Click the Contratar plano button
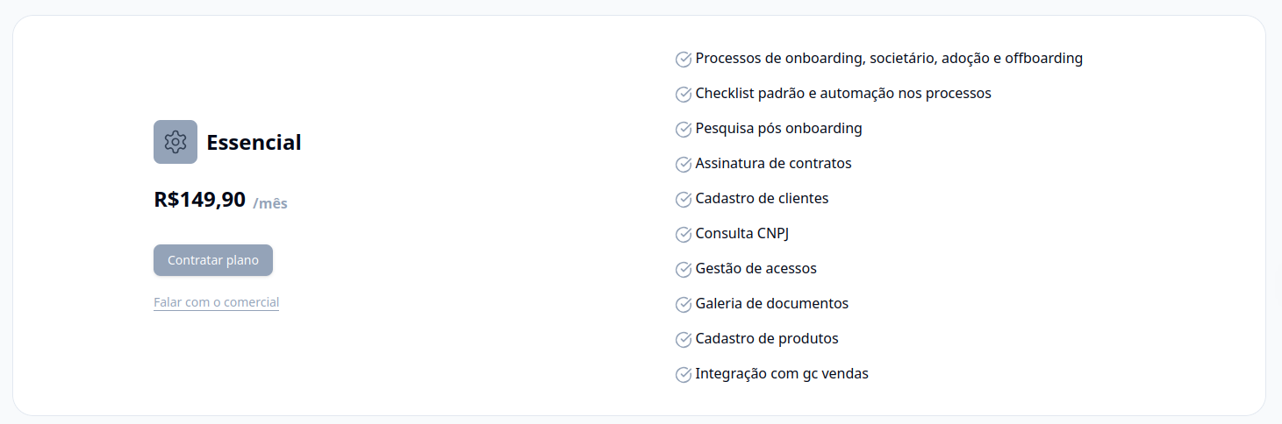The height and width of the screenshot is (424, 1282). tap(213, 260)
